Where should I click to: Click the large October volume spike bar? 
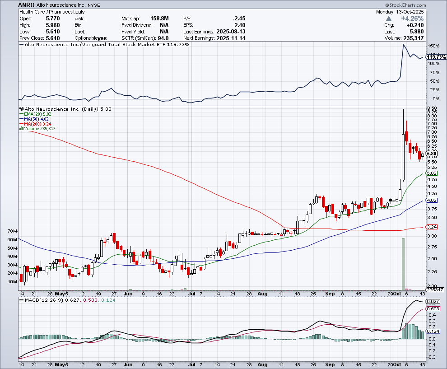point(403,264)
